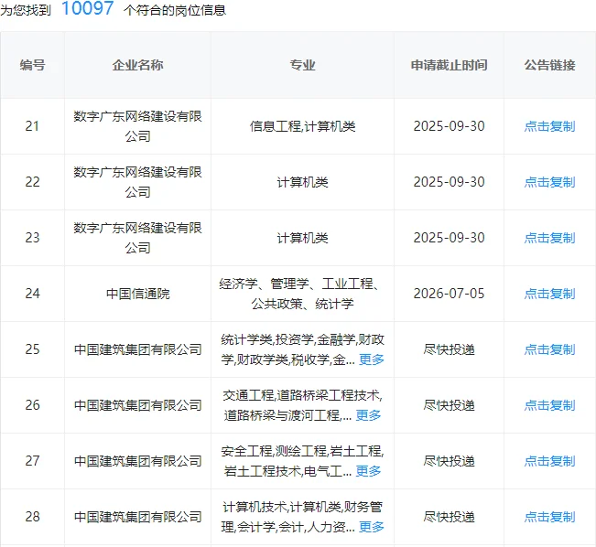Click the 公告链接 column header
The image size is (596, 547).
tap(549, 65)
